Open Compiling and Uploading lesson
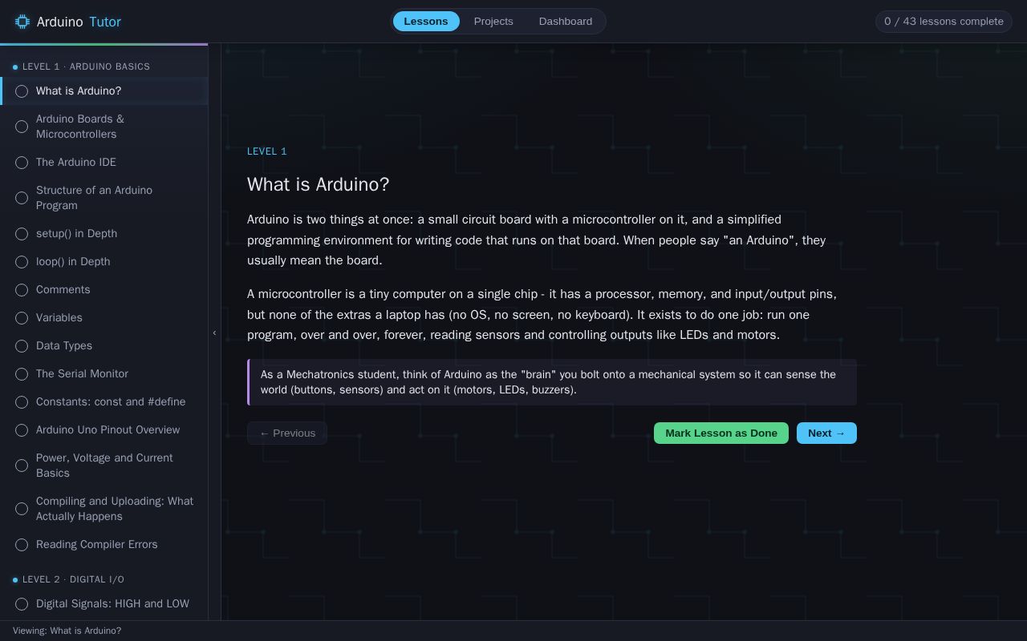The height and width of the screenshot is (641, 1027). 104,509
